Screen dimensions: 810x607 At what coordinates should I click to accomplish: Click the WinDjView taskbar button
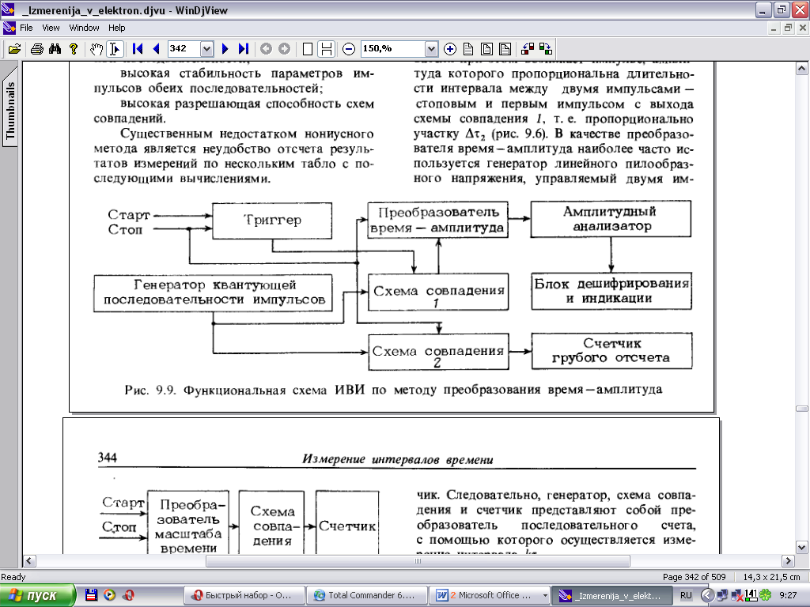(x=611, y=595)
